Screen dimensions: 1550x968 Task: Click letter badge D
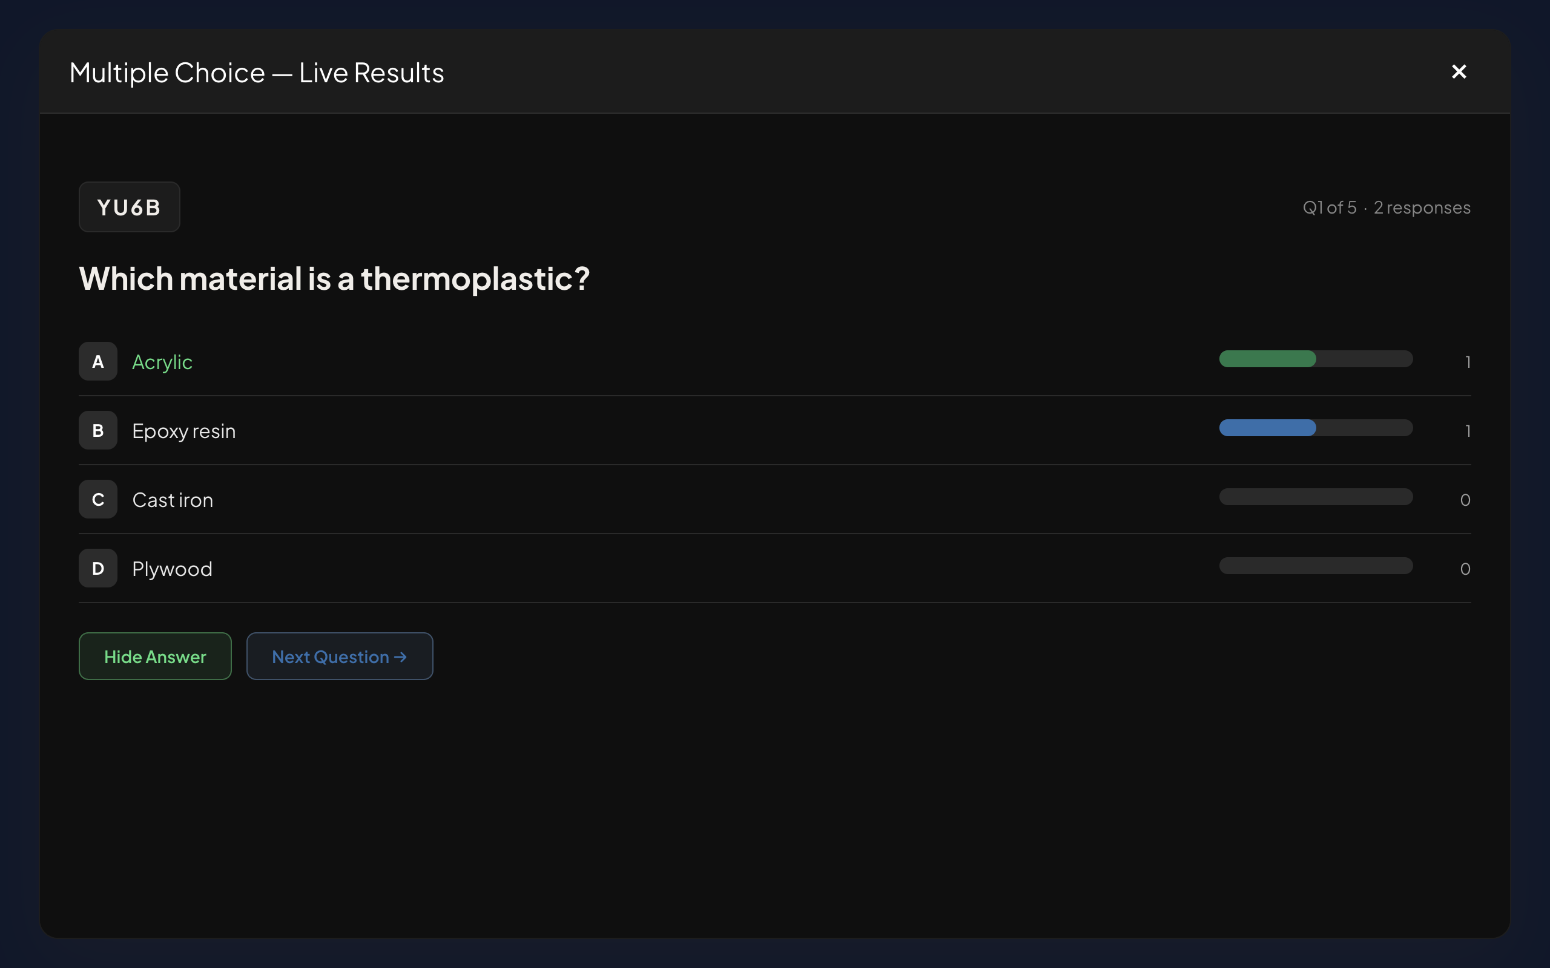coord(98,568)
